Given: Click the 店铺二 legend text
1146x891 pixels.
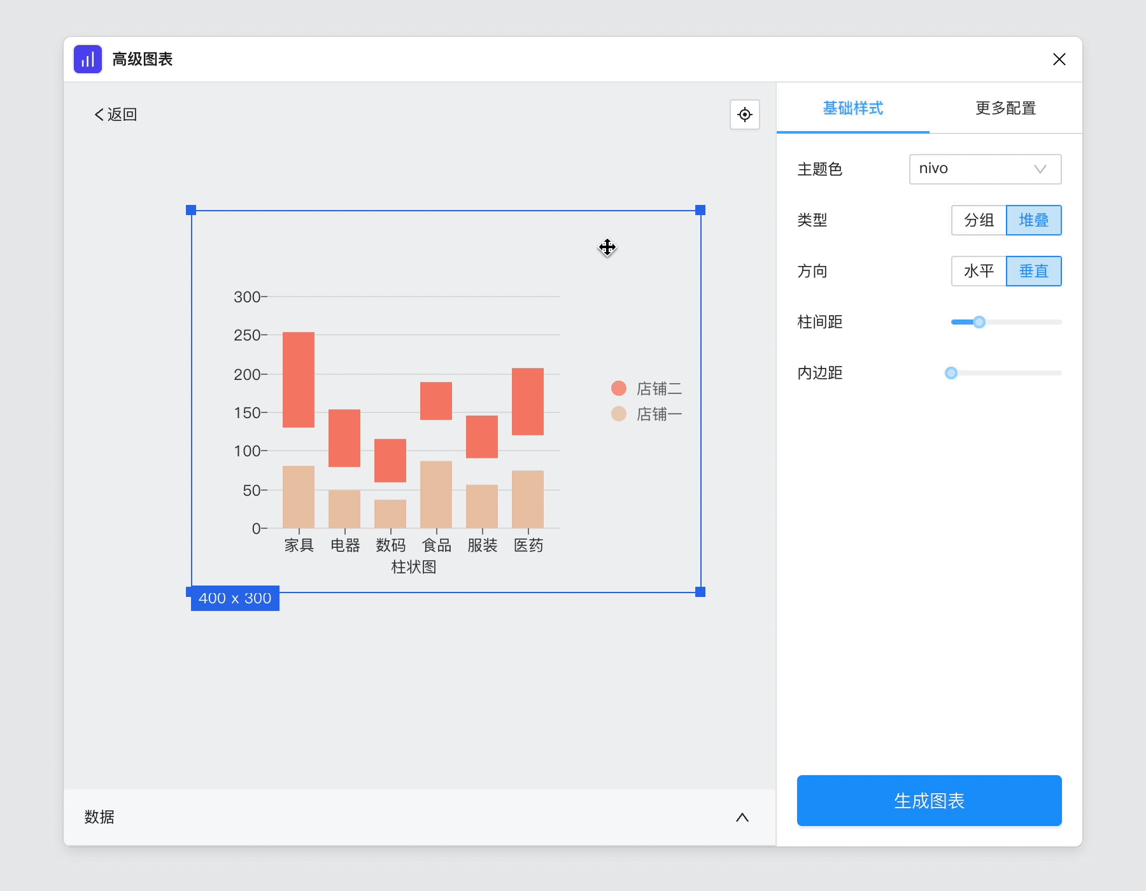Looking at the screenshot, I should [x=660, y=389].
